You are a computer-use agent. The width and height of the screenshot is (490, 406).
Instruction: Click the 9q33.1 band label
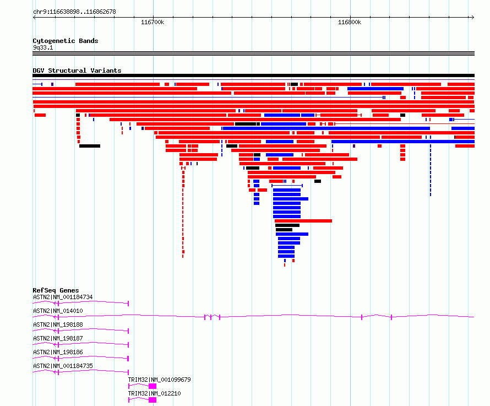[43, 47]
